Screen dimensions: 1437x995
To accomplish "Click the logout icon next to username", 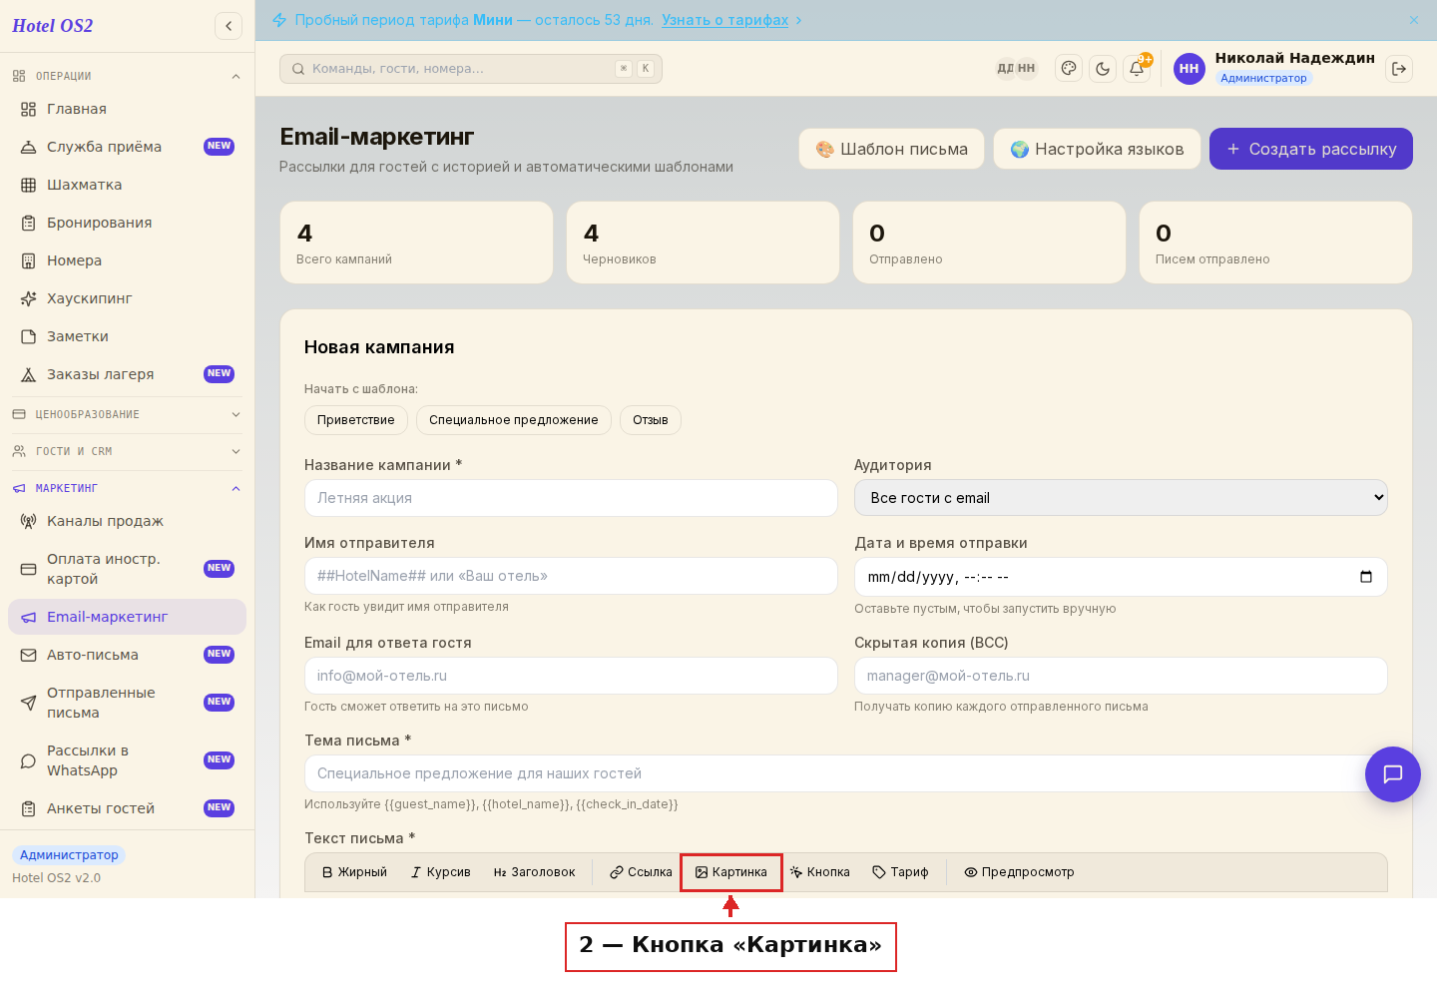I will point(1399,69).
